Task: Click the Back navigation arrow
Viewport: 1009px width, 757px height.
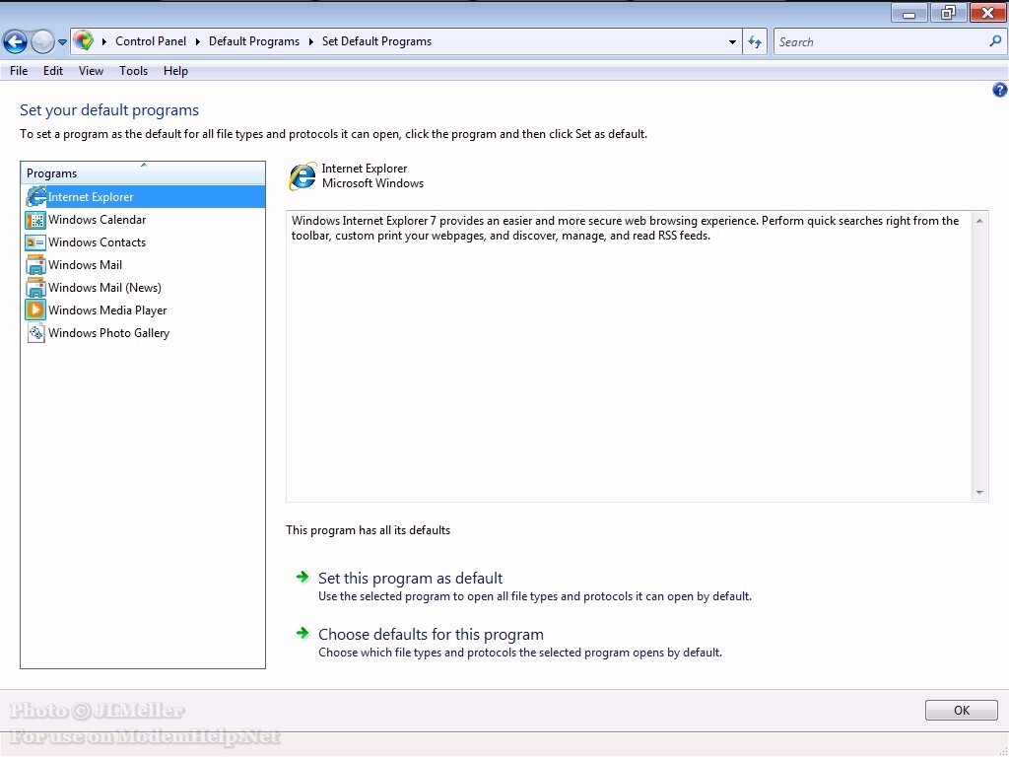Action: (15, 41)
